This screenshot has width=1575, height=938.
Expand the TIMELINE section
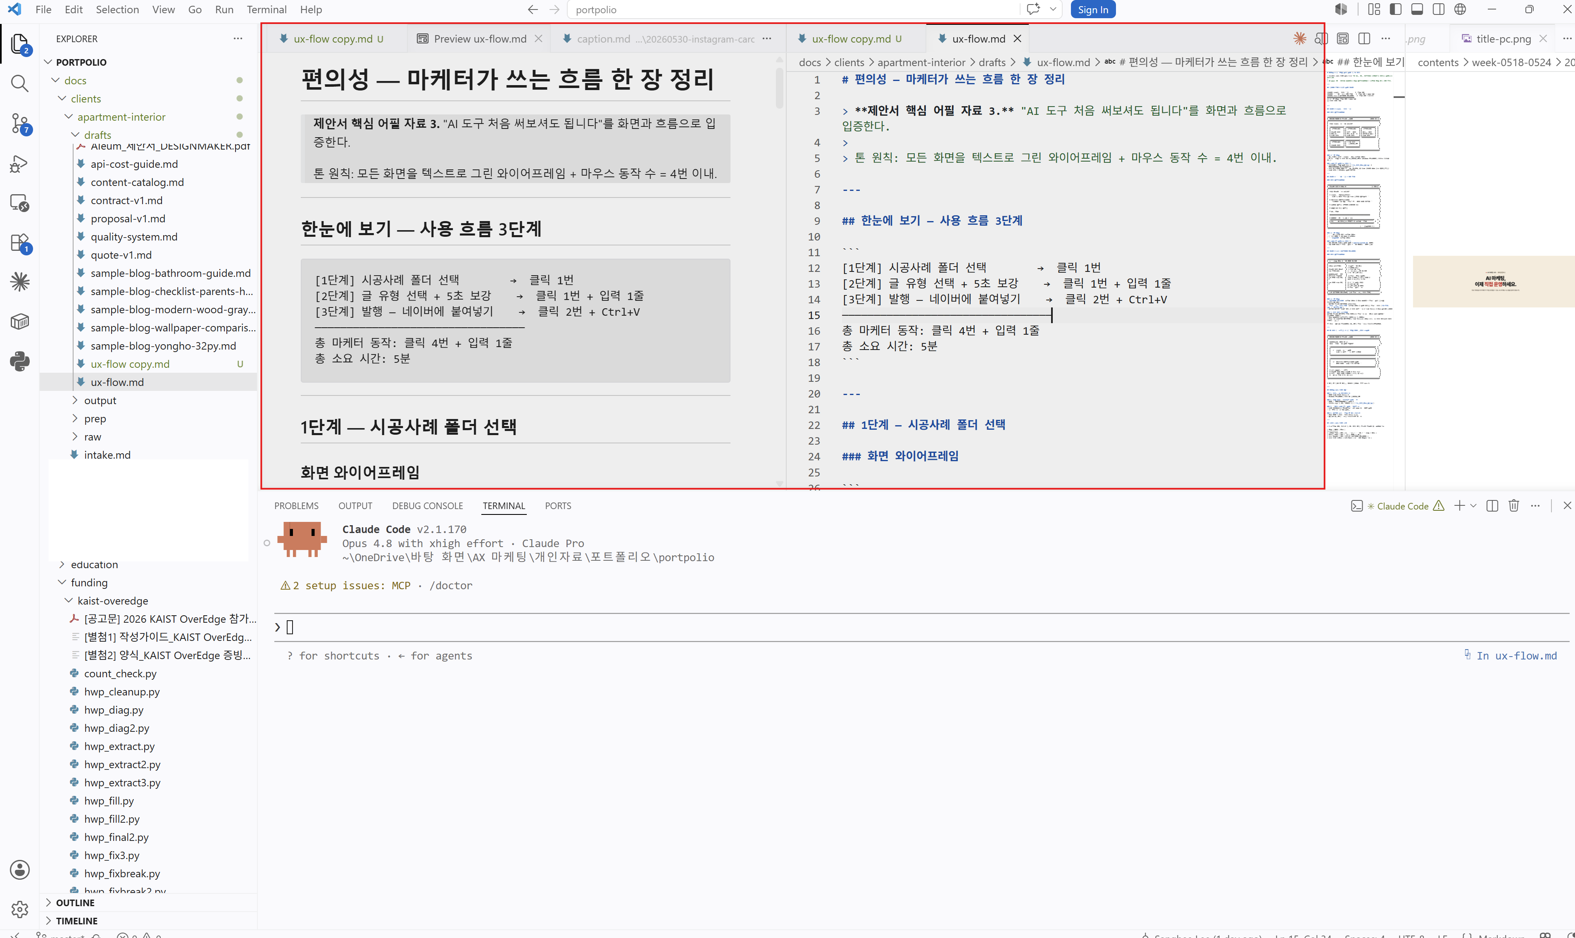click(x=48, y=921)
